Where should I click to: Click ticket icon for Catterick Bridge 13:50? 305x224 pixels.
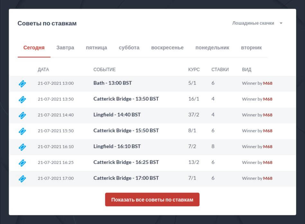[x=22, y=99]
